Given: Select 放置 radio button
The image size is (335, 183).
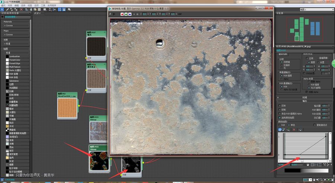Looking at the screenshot, I should (x=318, y=62).
